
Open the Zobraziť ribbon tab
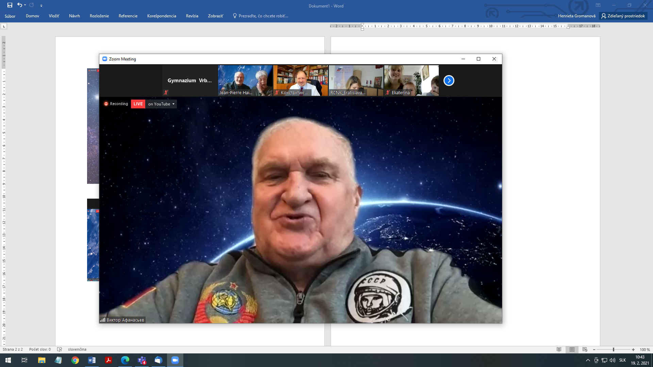click(215, 16)
